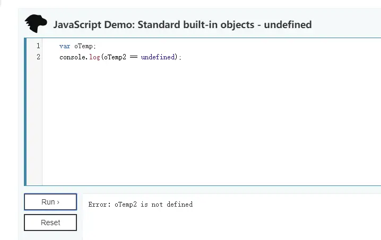
Task: Click the word 'undefined' in the title
Action: click(287, 24)
